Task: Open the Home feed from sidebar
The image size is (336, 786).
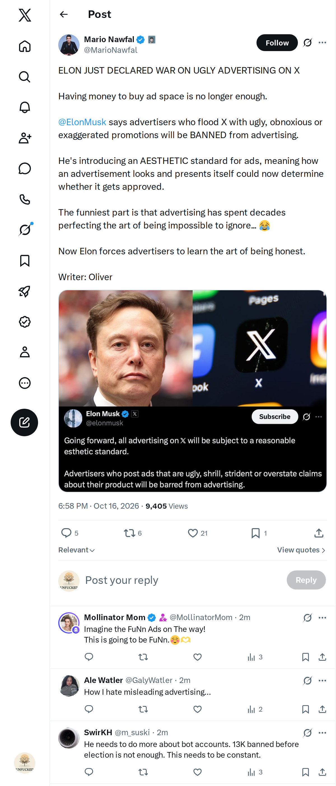Action: 25,46
